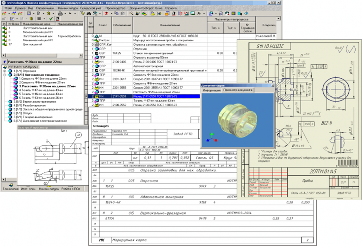Screen dimensions: 362x246
Task: Click the person portrait icon in second toolbar row
Action: [x=57, y=19]
